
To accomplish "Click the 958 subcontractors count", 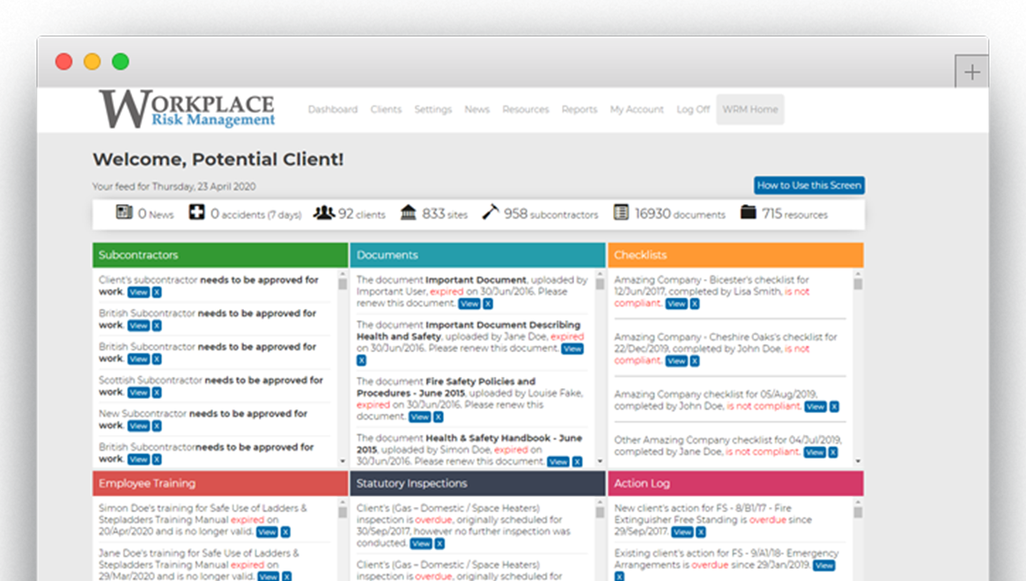I will tap(551, 214).
